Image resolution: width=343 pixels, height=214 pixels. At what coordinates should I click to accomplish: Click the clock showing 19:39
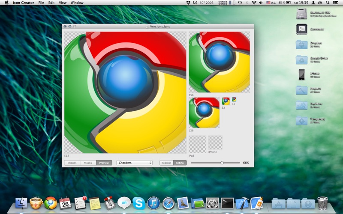pyautogui.click(x=301, y=3)
